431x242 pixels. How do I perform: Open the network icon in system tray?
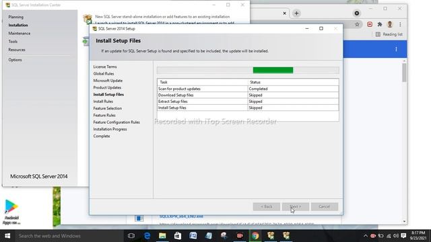coord(389,236)
